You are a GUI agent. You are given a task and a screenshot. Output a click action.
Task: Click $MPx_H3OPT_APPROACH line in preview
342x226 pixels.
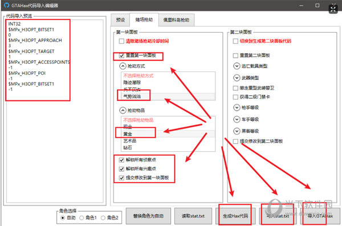tap(35, 40)
